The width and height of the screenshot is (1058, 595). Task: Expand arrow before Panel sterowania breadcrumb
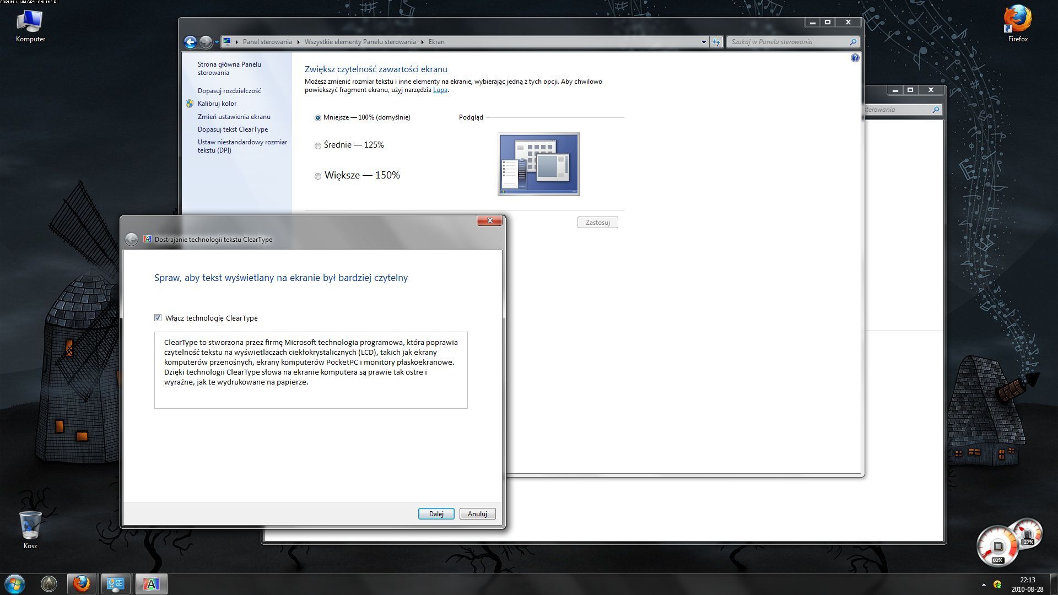237,42
